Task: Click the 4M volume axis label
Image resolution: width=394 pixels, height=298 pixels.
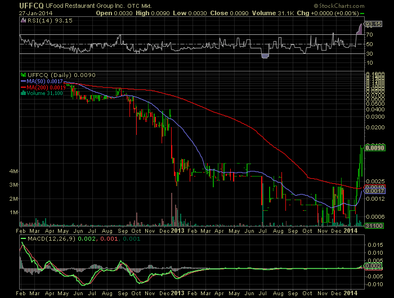Action: (x=14, y=171)
